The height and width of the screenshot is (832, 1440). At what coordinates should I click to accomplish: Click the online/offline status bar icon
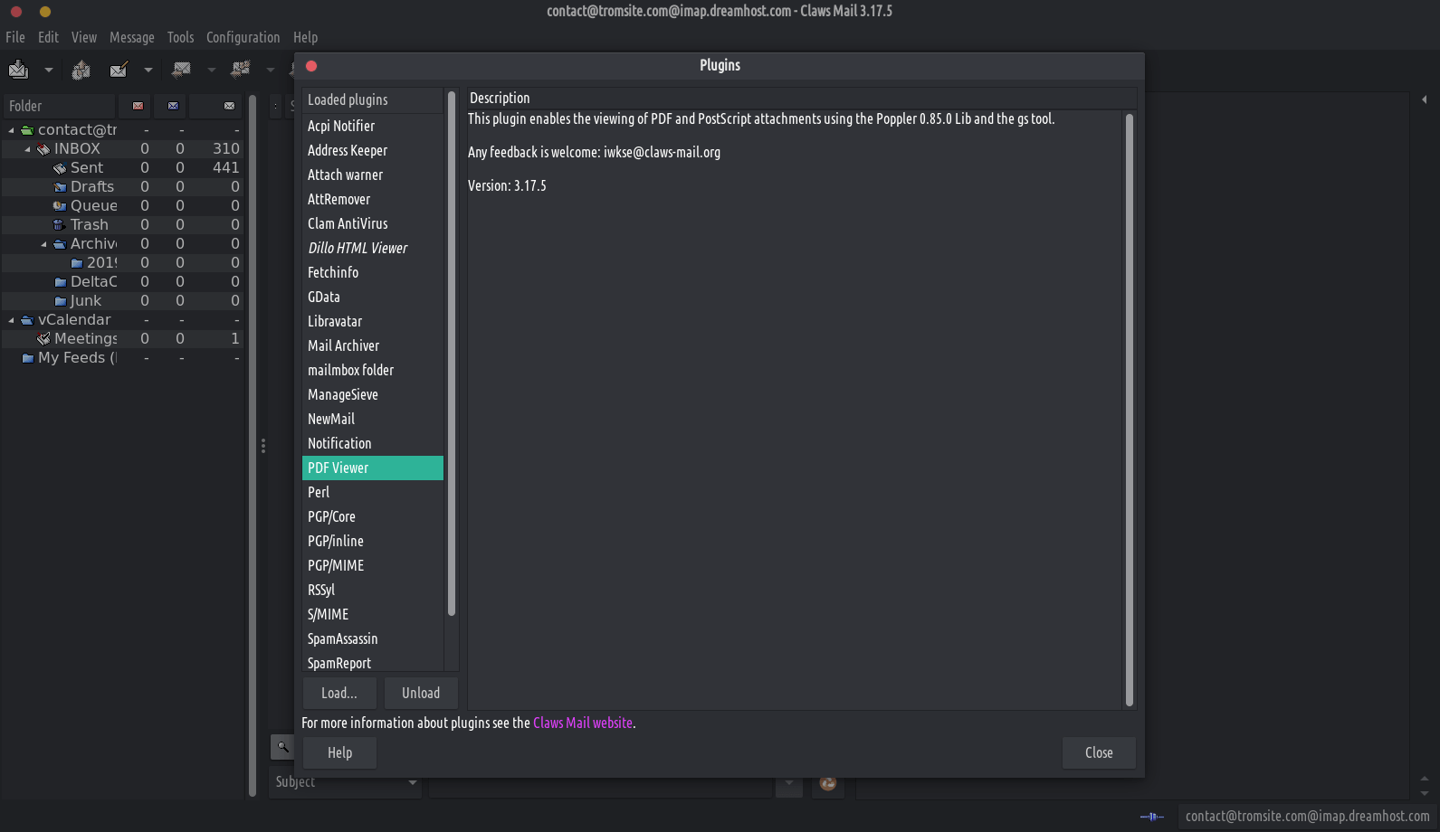(1152, 817)
